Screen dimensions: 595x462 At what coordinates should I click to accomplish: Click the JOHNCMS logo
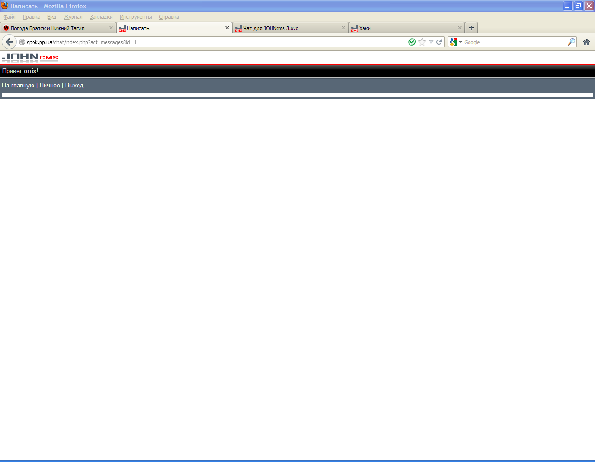click(30, 58)
